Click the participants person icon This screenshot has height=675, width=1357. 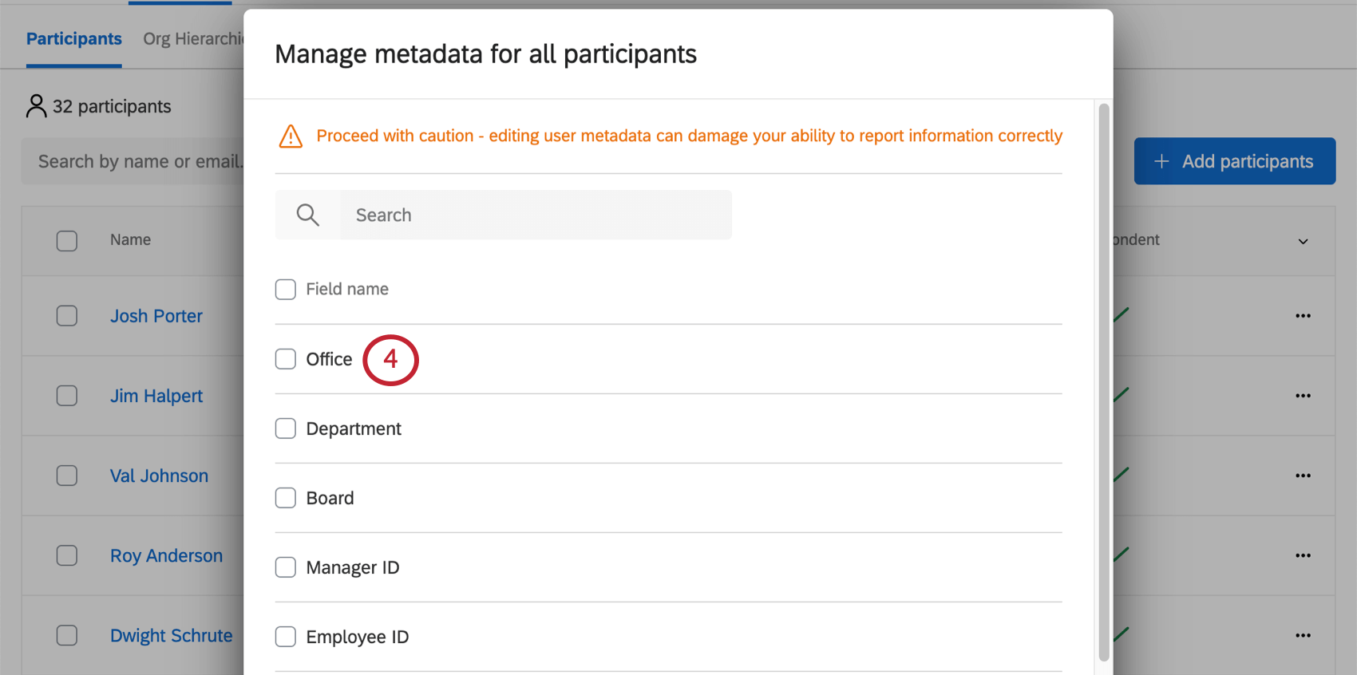tap(36, 106)
